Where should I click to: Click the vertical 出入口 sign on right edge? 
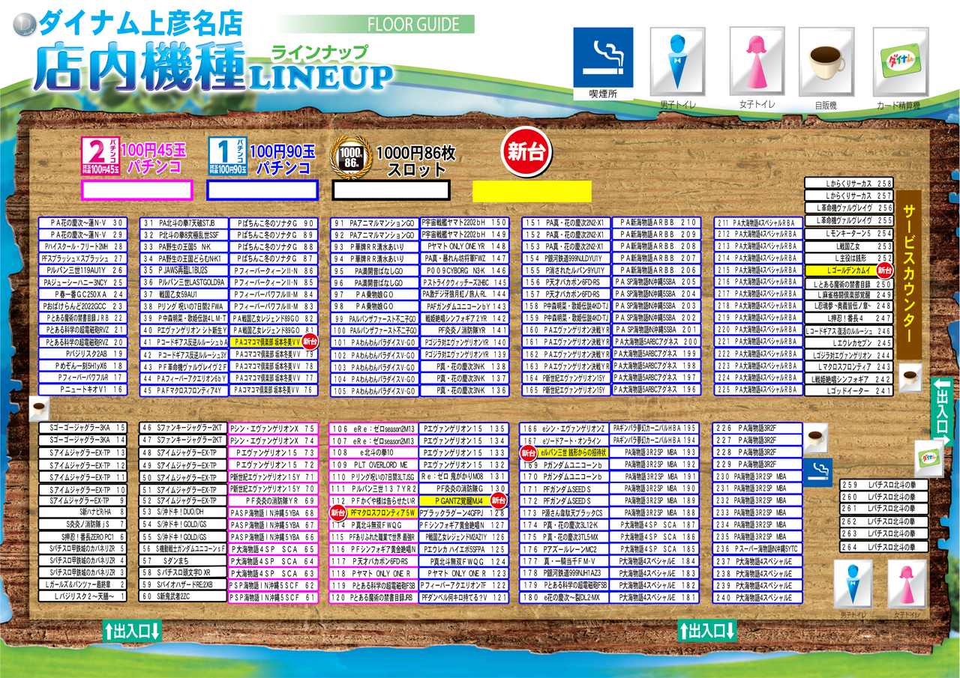[942, 412]
